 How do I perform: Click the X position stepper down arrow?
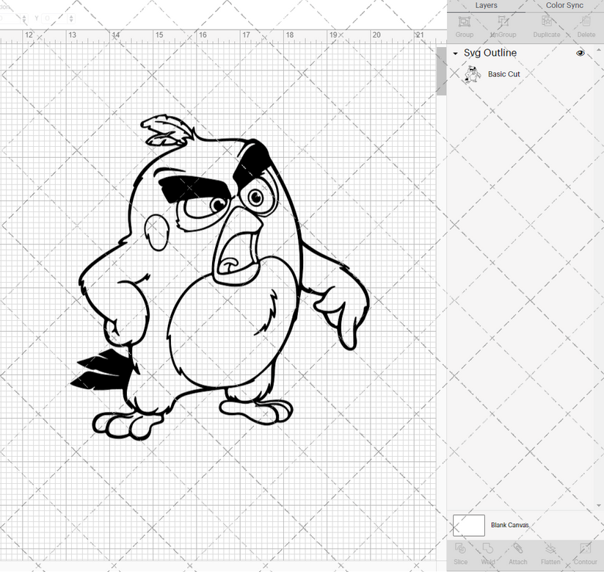click(24, 21)
